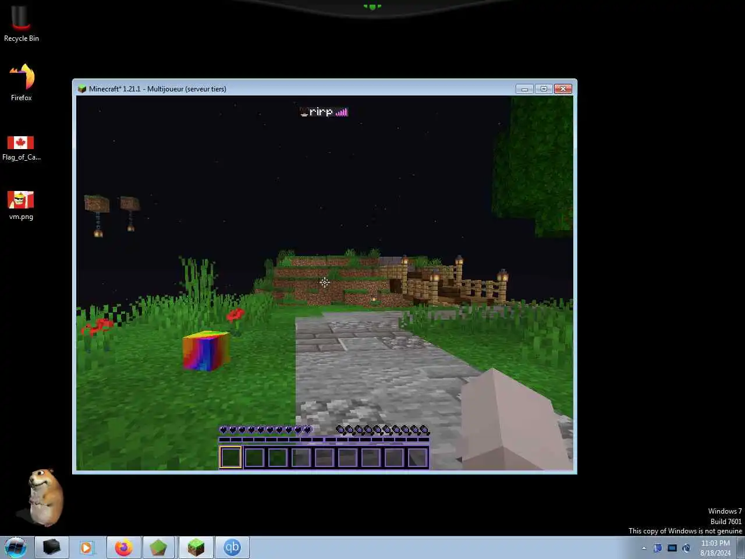The width and height of the screenshot is (745, 559).
Task: Open the Recycle Bin desktop icon
Action: [21, 24]
